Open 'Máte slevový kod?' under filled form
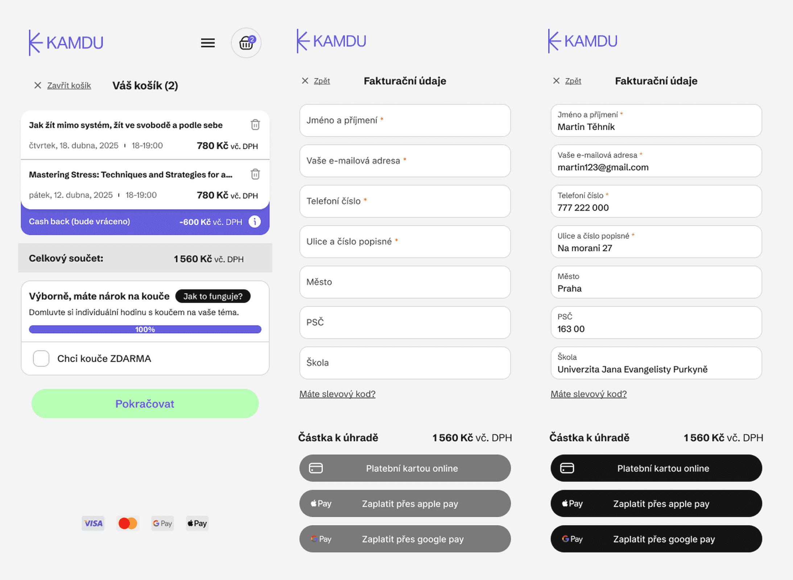 [x=588, y=394]
